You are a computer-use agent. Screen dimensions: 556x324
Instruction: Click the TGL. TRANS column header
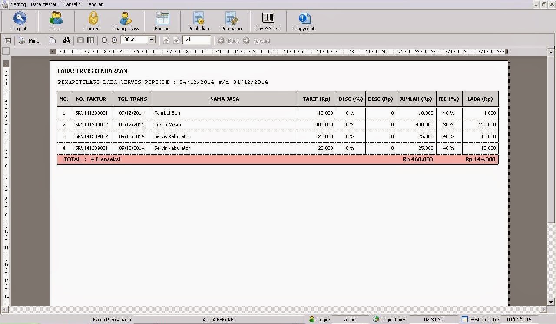[132, 99]
